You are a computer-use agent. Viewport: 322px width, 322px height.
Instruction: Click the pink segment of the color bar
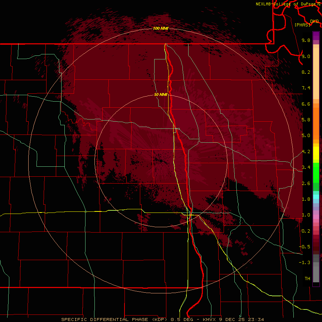pyautogui.click(x=316, y=217)
